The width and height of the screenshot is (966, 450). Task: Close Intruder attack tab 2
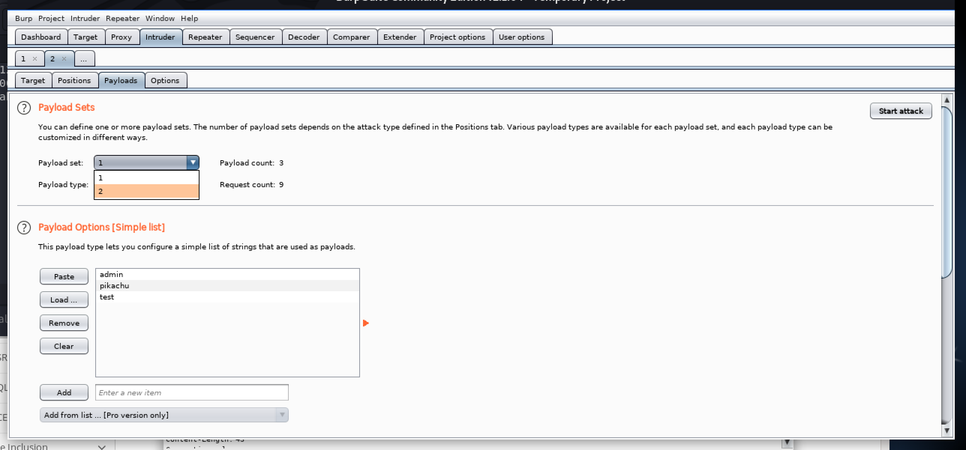point(64,59)
